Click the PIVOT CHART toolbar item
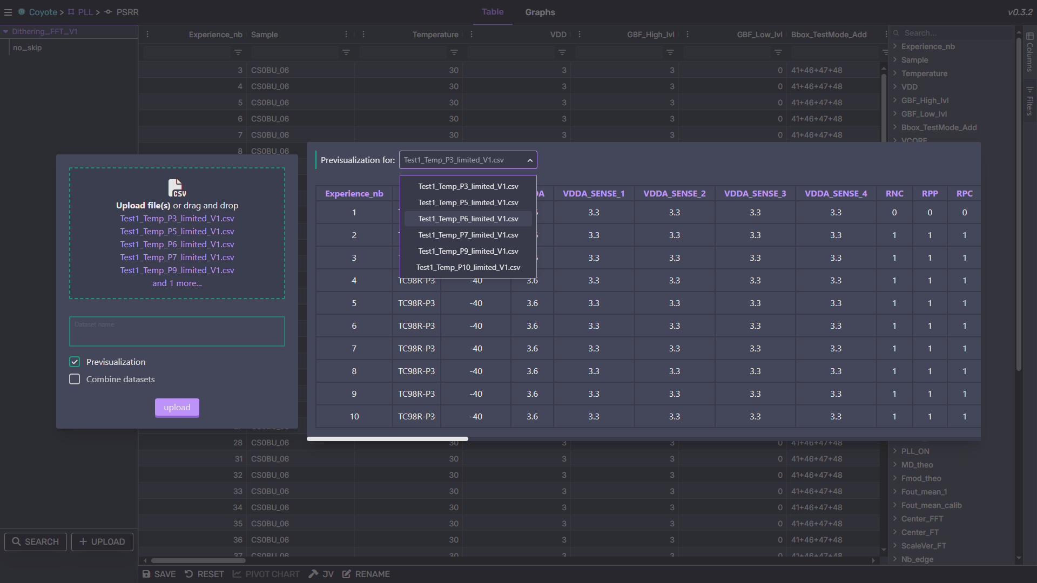Viewport: 1037px width, 583px height. pyautogui.click(x=266, y=574)
